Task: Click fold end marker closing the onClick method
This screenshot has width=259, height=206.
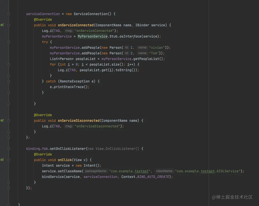Action: coord(9,182)
